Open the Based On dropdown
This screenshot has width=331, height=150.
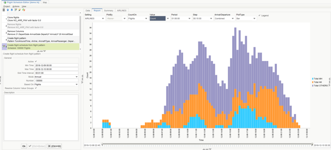tap(56, 84)
